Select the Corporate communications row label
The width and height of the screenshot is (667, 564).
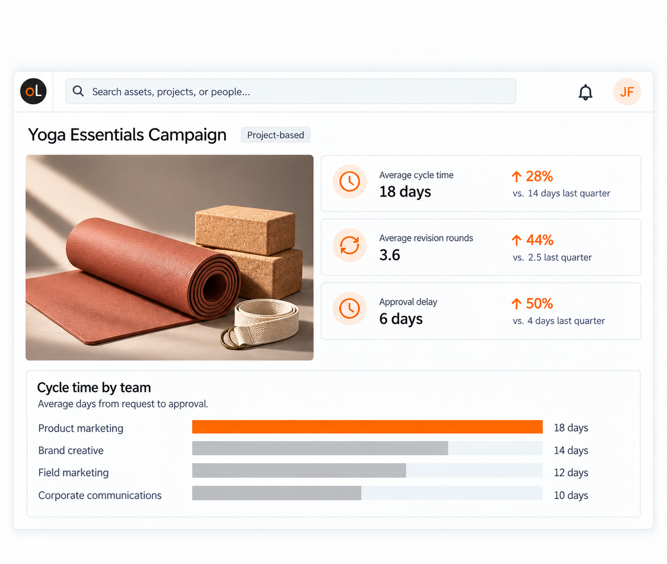[100, 496]
